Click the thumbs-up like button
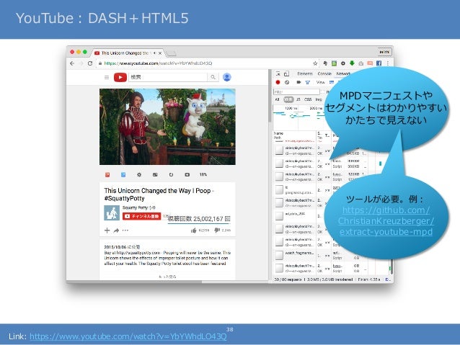This screenshot has width=460, height=345. [x=194, y=230]
